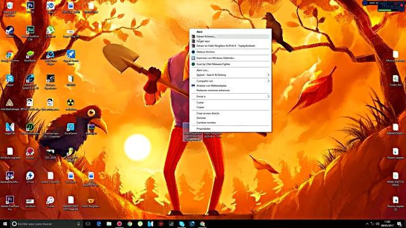Open the Nueva carpeta desktop folder
Viewport: 406px width, 228px height.
[395, 153]
